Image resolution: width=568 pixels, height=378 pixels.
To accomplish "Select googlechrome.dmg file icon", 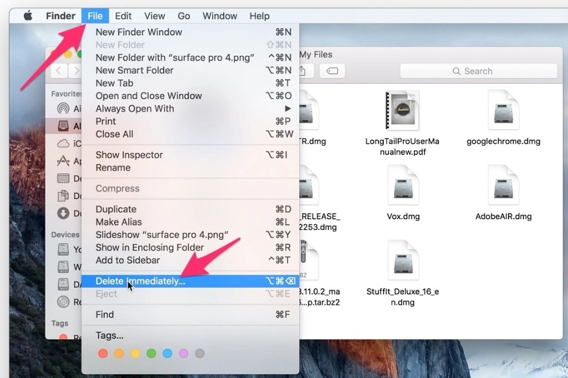I will pos(504,110).
